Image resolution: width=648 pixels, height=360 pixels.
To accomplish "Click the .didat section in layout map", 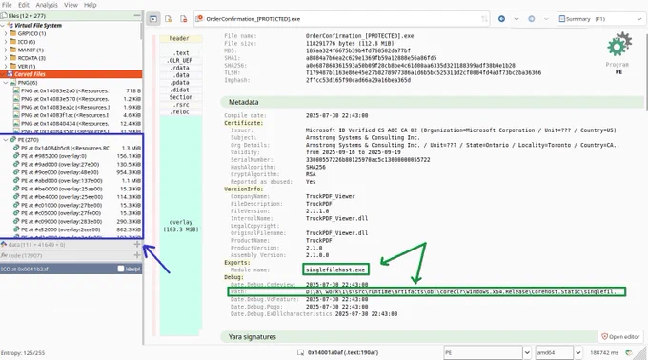I will (181, 90).
